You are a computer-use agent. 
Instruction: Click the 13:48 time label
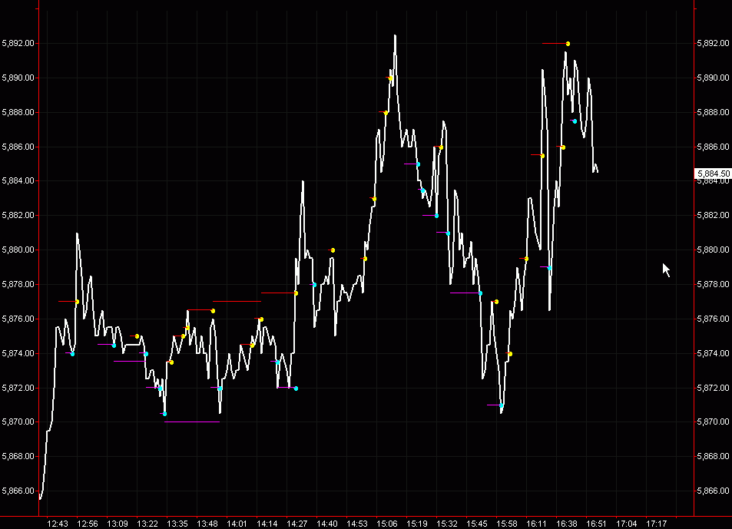(x=207, y=524)
